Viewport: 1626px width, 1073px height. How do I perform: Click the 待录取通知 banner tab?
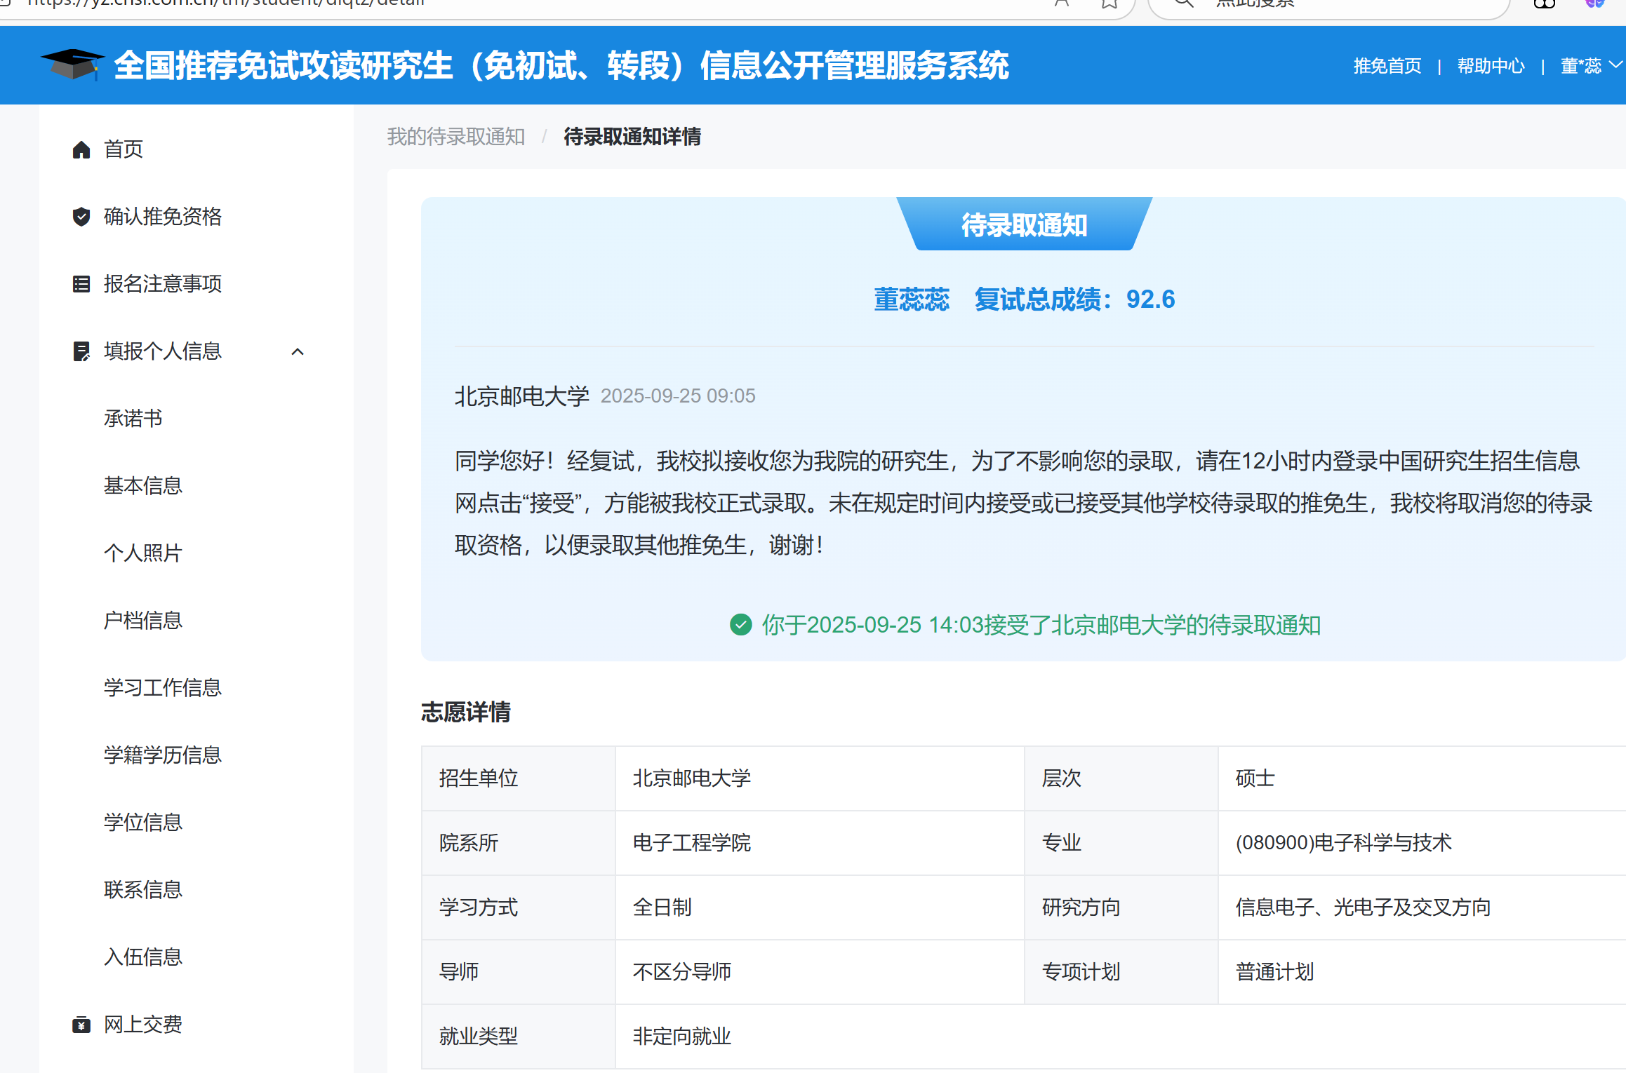tap(1024, 225)
